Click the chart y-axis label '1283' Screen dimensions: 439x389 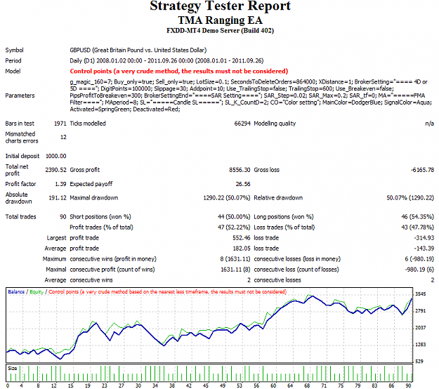420,345
